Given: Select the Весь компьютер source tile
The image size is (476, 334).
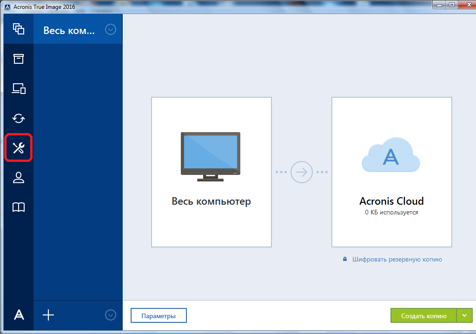Looking at the screenshot, I should click(x=212, y=172).
